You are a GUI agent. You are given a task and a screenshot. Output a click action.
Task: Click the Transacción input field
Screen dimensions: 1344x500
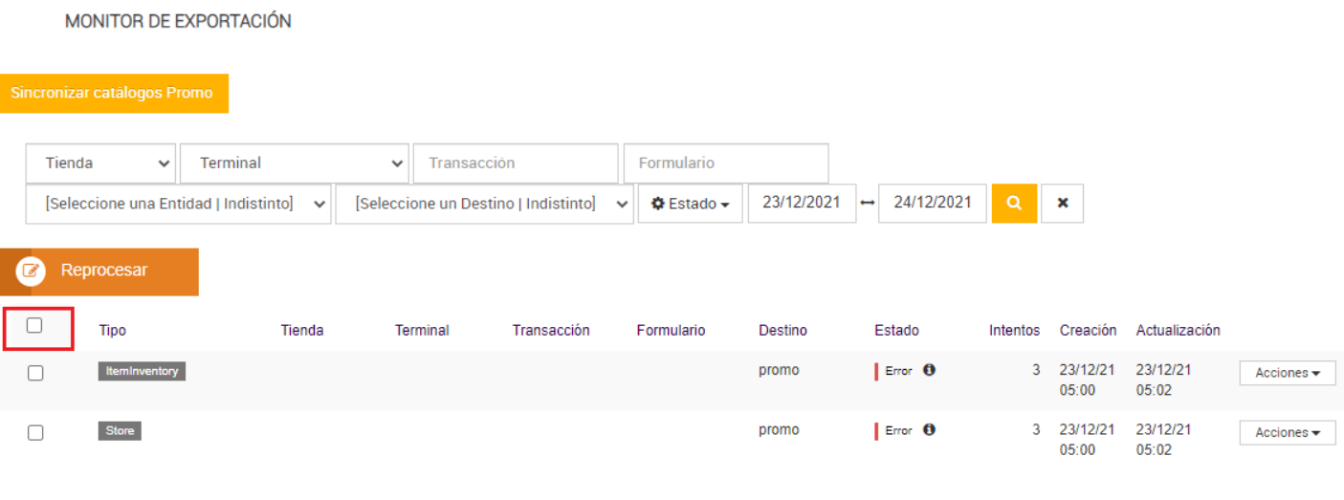coord(515,163)
